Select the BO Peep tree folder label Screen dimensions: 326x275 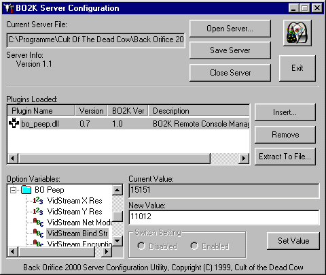tap(50, 190)
